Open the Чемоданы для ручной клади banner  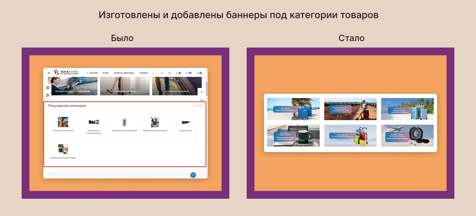pos(73,86)
